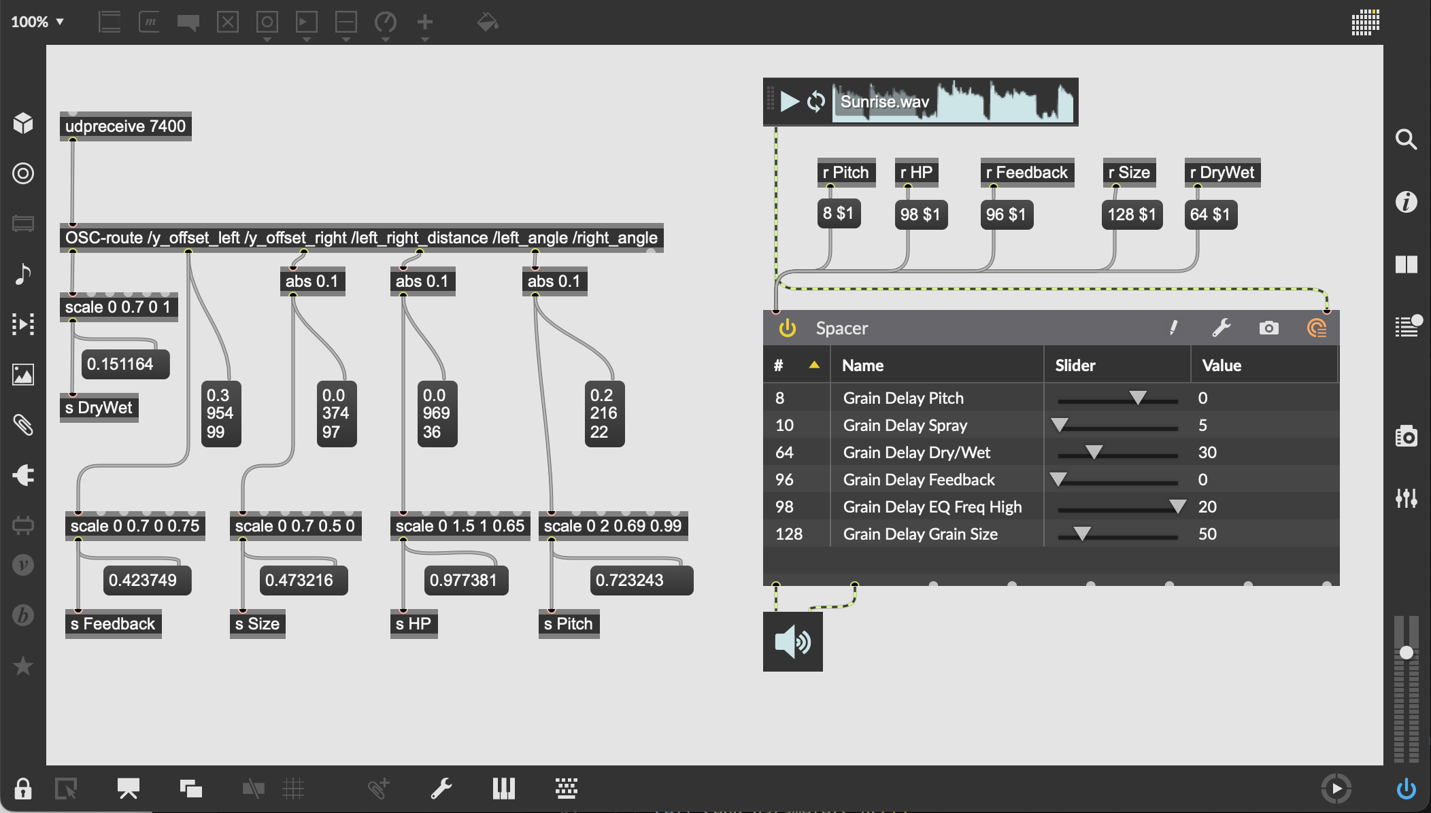
Task: Open the sequence/video browser in left sidebar
Action: click(23, 324)
